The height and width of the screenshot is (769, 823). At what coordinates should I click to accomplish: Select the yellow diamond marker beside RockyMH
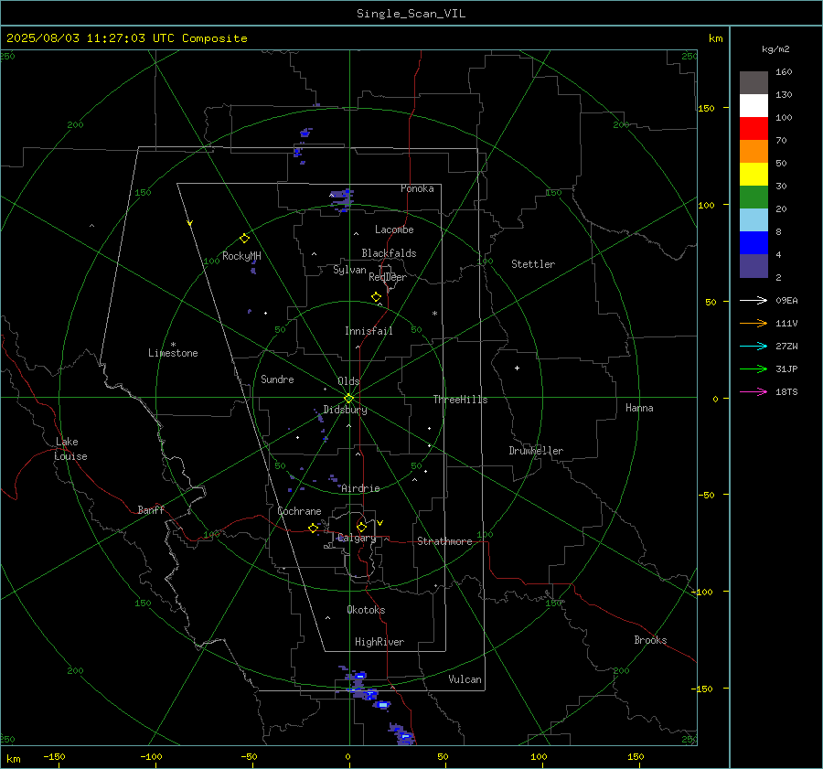point(244,239)
